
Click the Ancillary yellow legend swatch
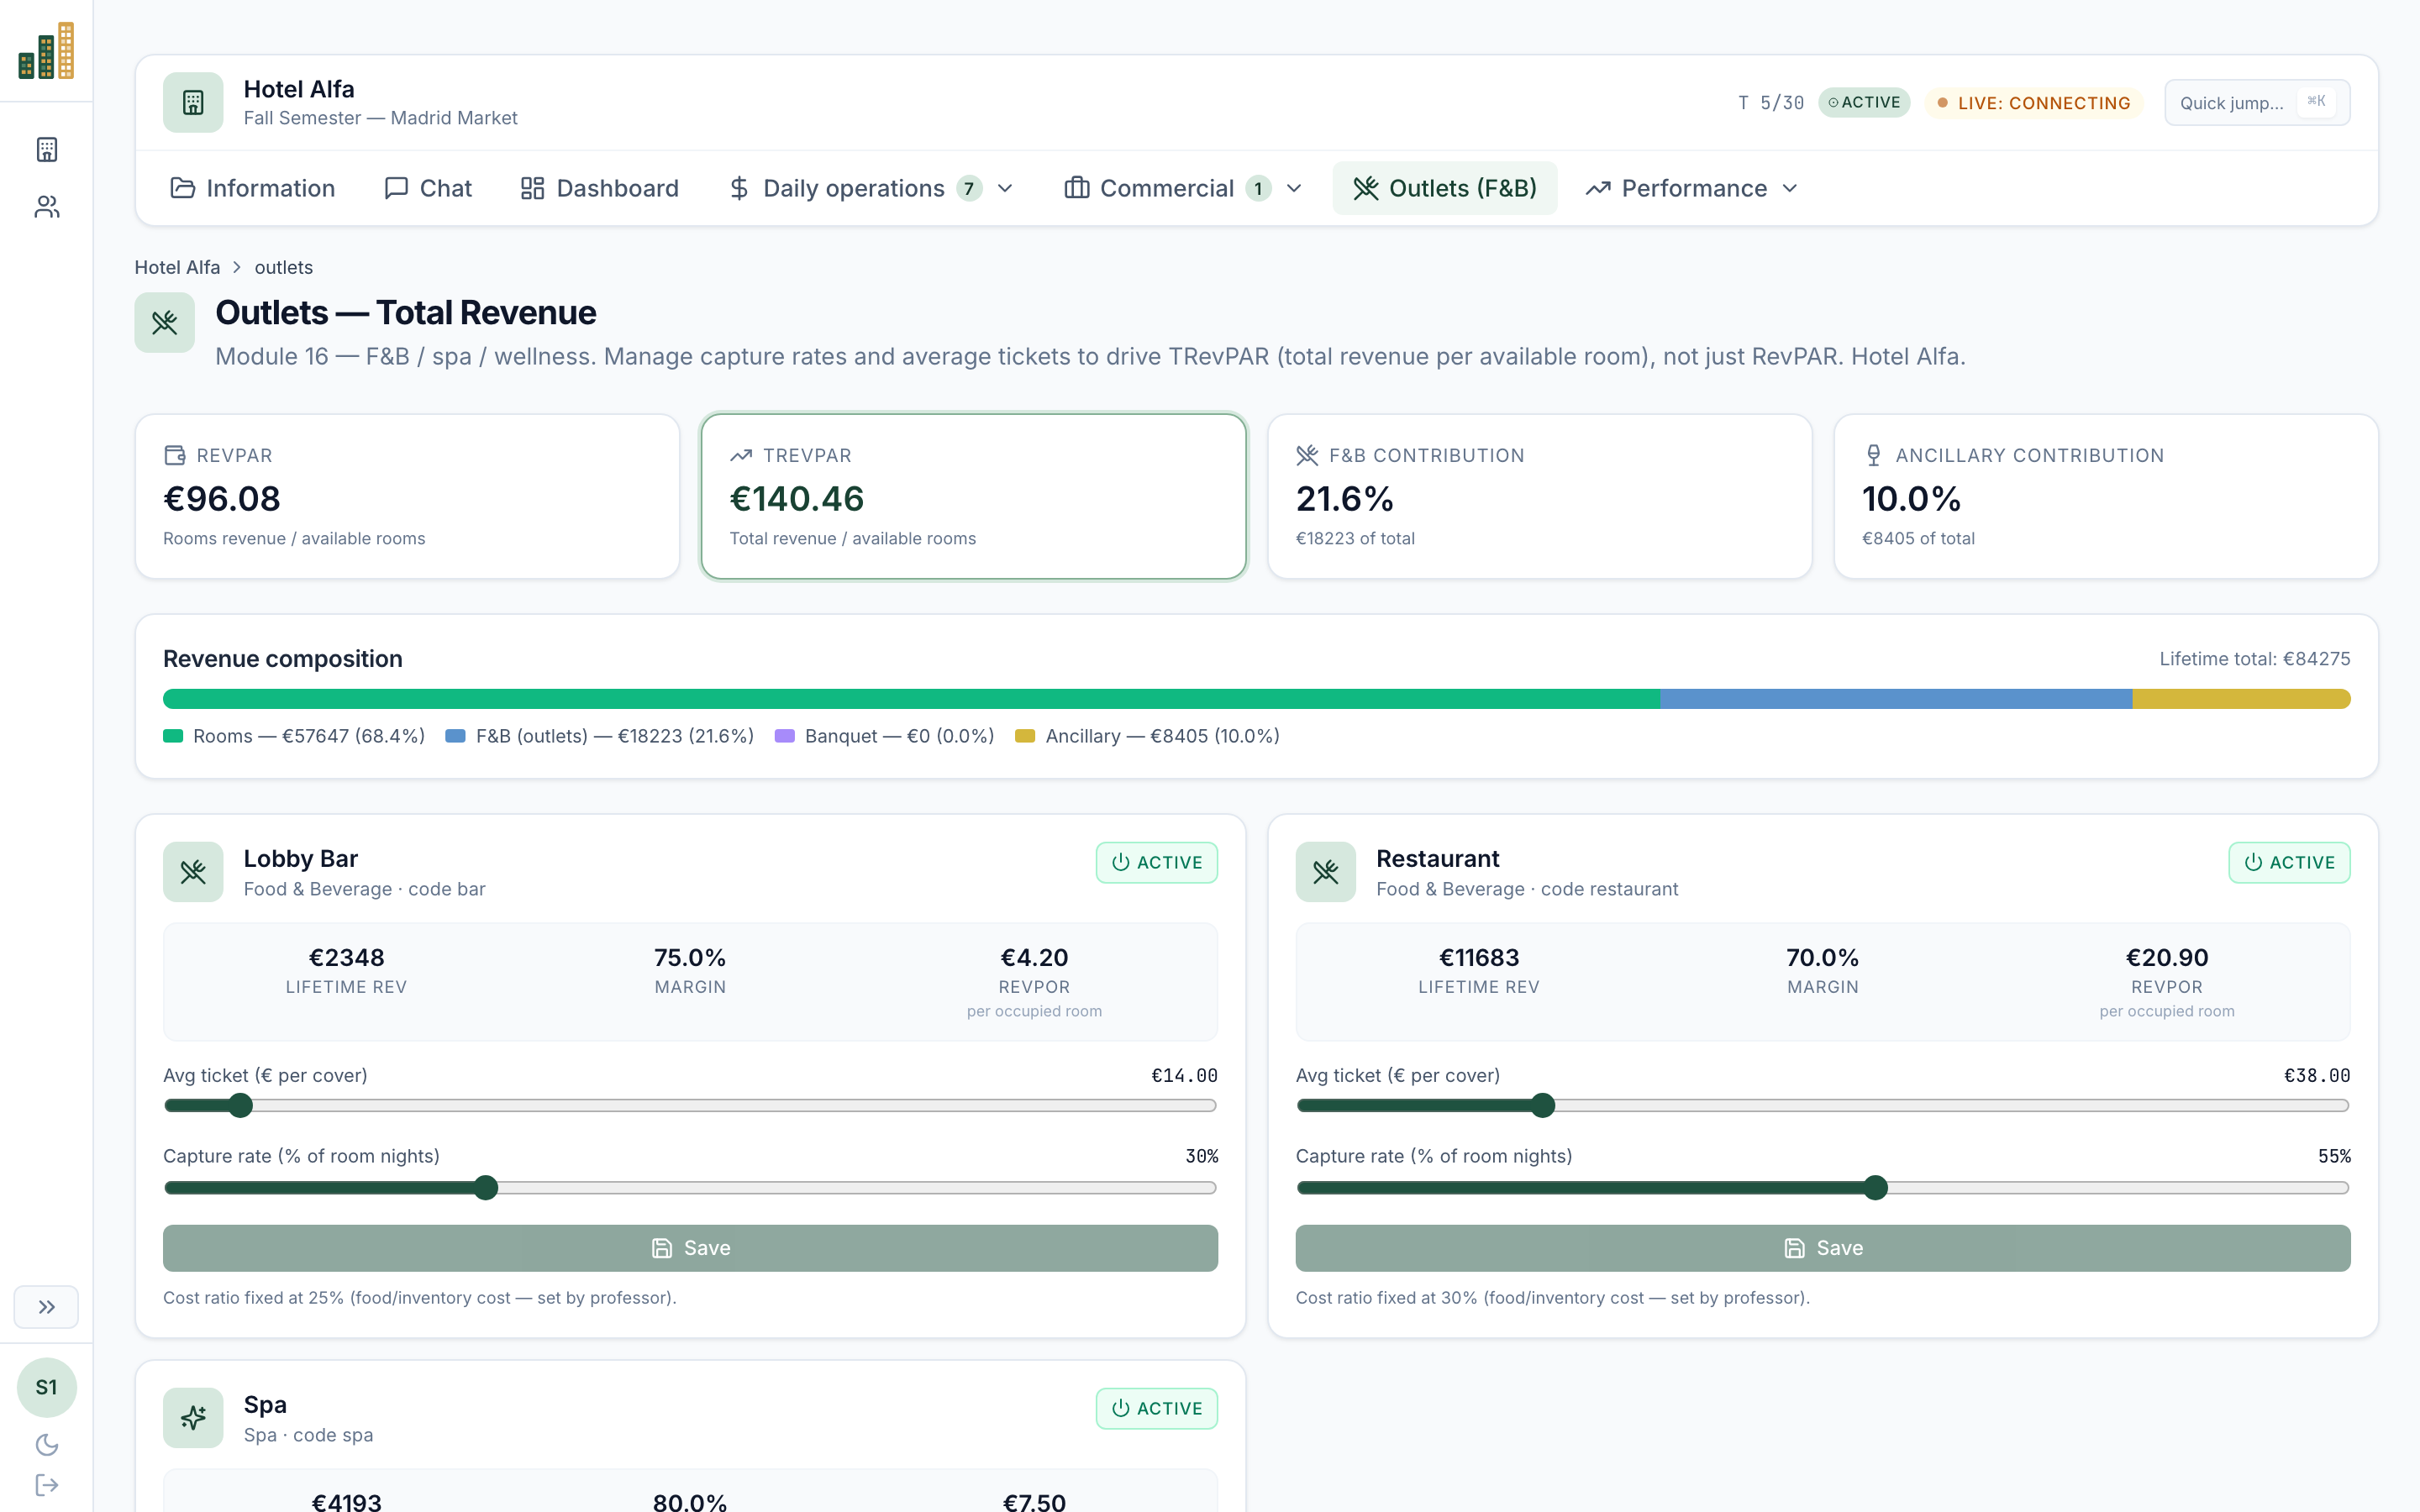[1025, 736]
